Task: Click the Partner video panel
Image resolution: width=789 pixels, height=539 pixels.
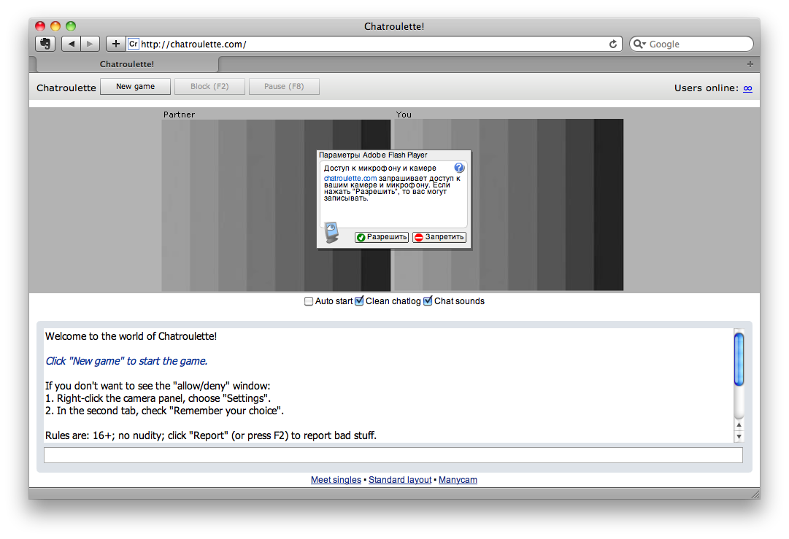Action: pos(276,205)
